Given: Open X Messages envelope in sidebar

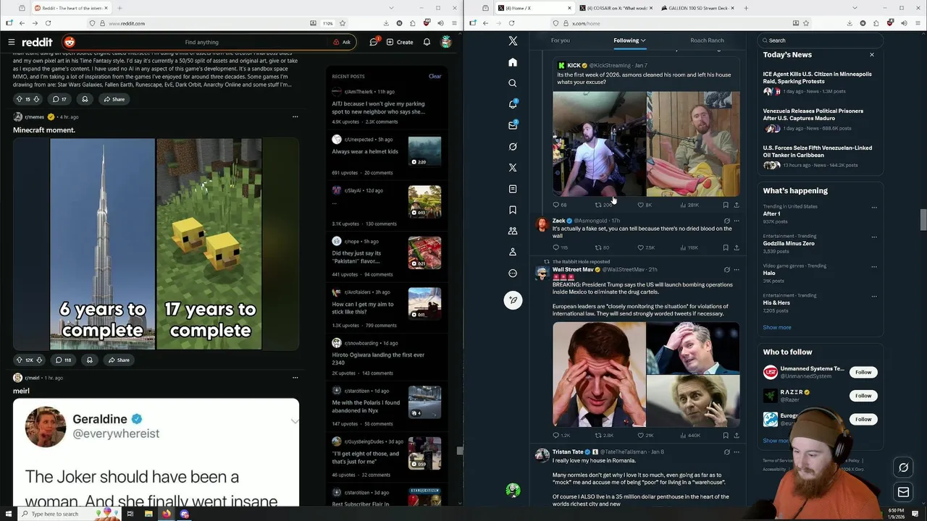Looking at the screenshot, I should [513, 125].
